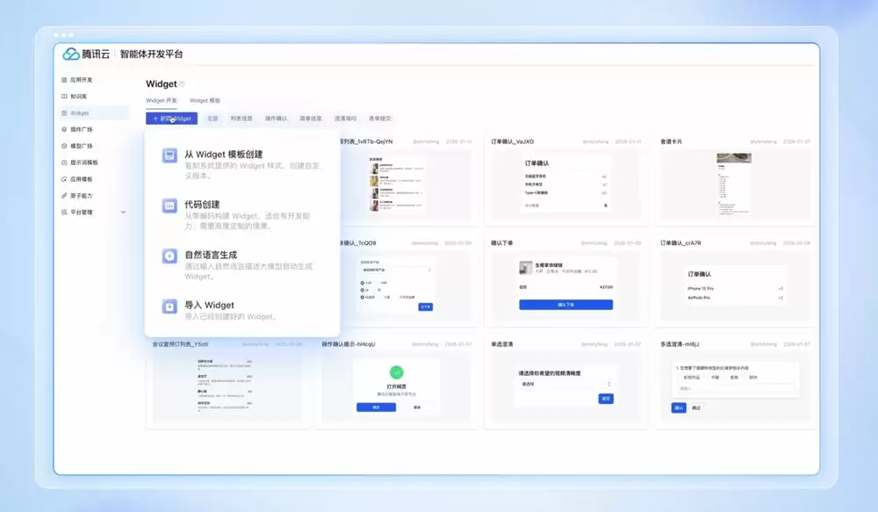Open 模型广场 via its sidebar icon
This screenshot has width=878, height=512.
65,146
